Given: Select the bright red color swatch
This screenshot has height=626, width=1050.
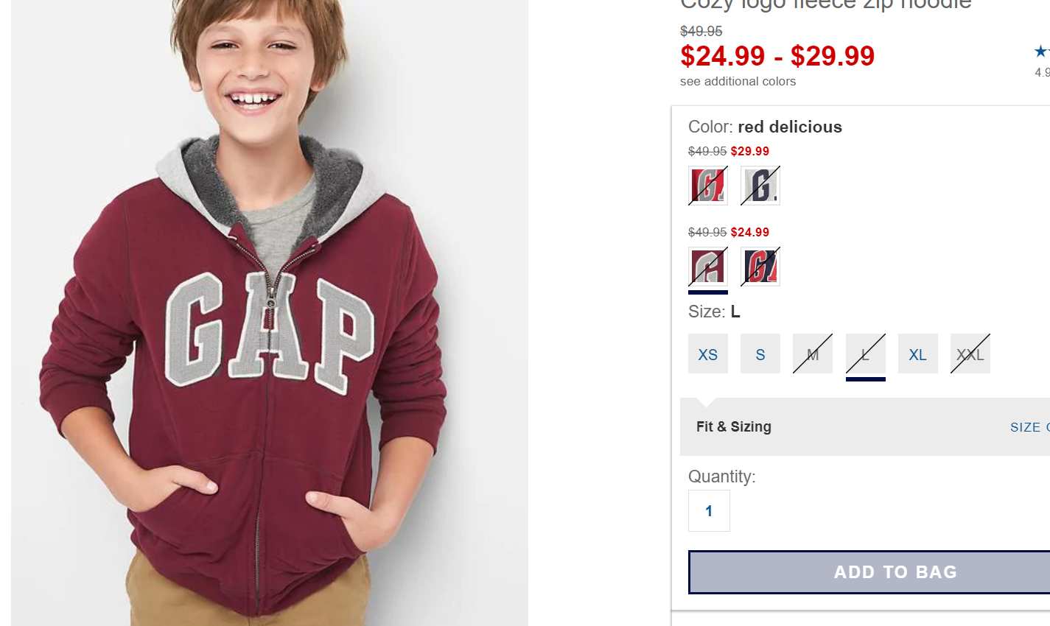Looking at the screenshot, I should pos(707,186).
